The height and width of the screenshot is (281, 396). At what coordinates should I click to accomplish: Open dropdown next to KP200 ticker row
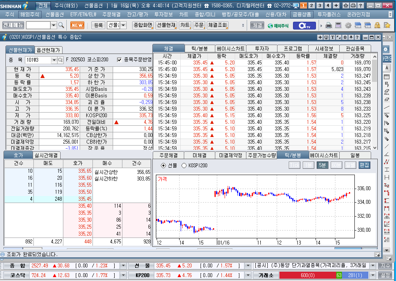click(x=248, y=275)
